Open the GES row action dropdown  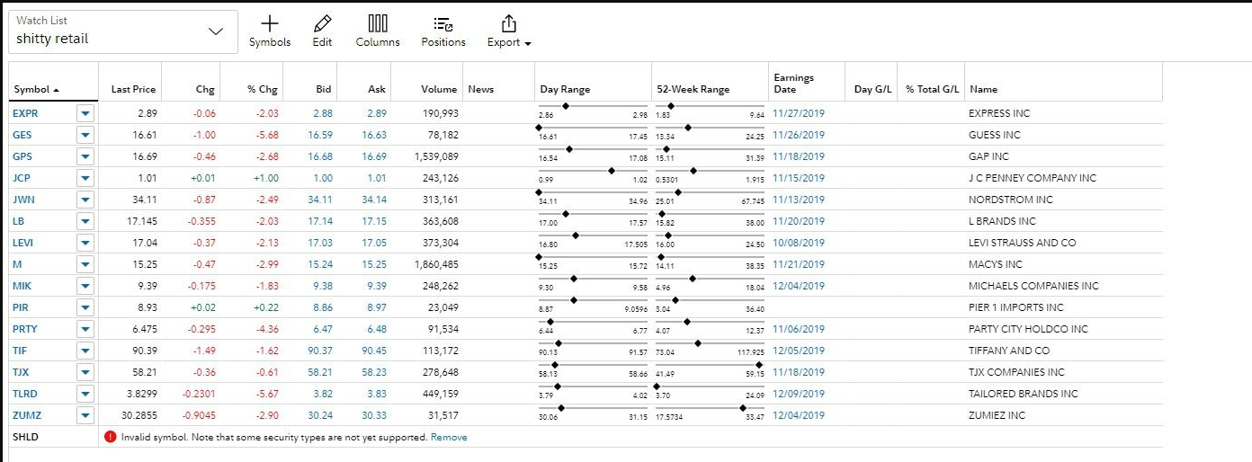coord(85,135)
